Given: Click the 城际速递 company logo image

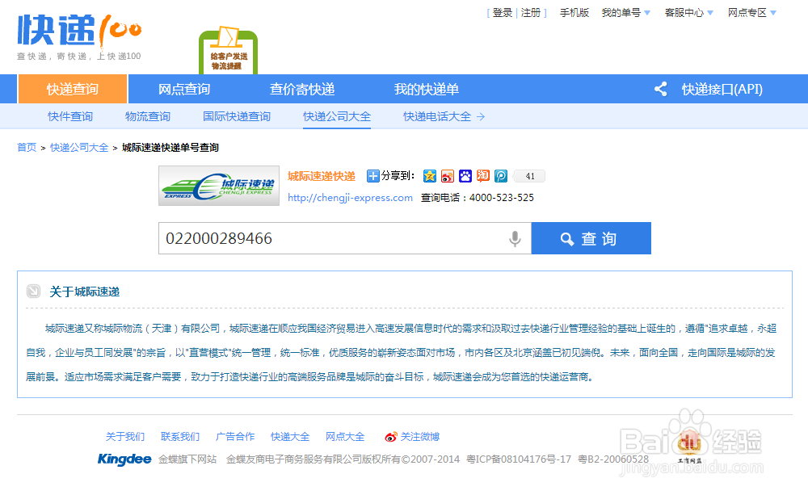Looking at the screenshot, I should tap(219, 186).
